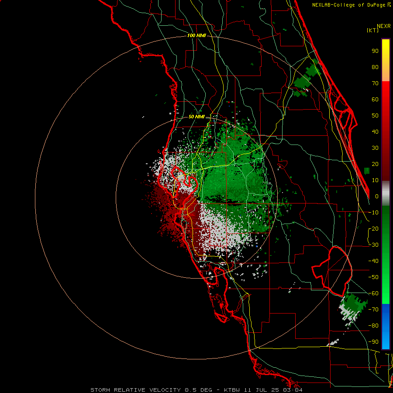Click the 70 value on the velocity scale

[x=375, y=83]
